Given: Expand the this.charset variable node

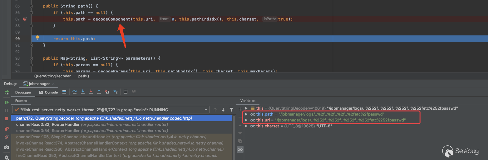Looking at the screenshot, I should (247, 126).
